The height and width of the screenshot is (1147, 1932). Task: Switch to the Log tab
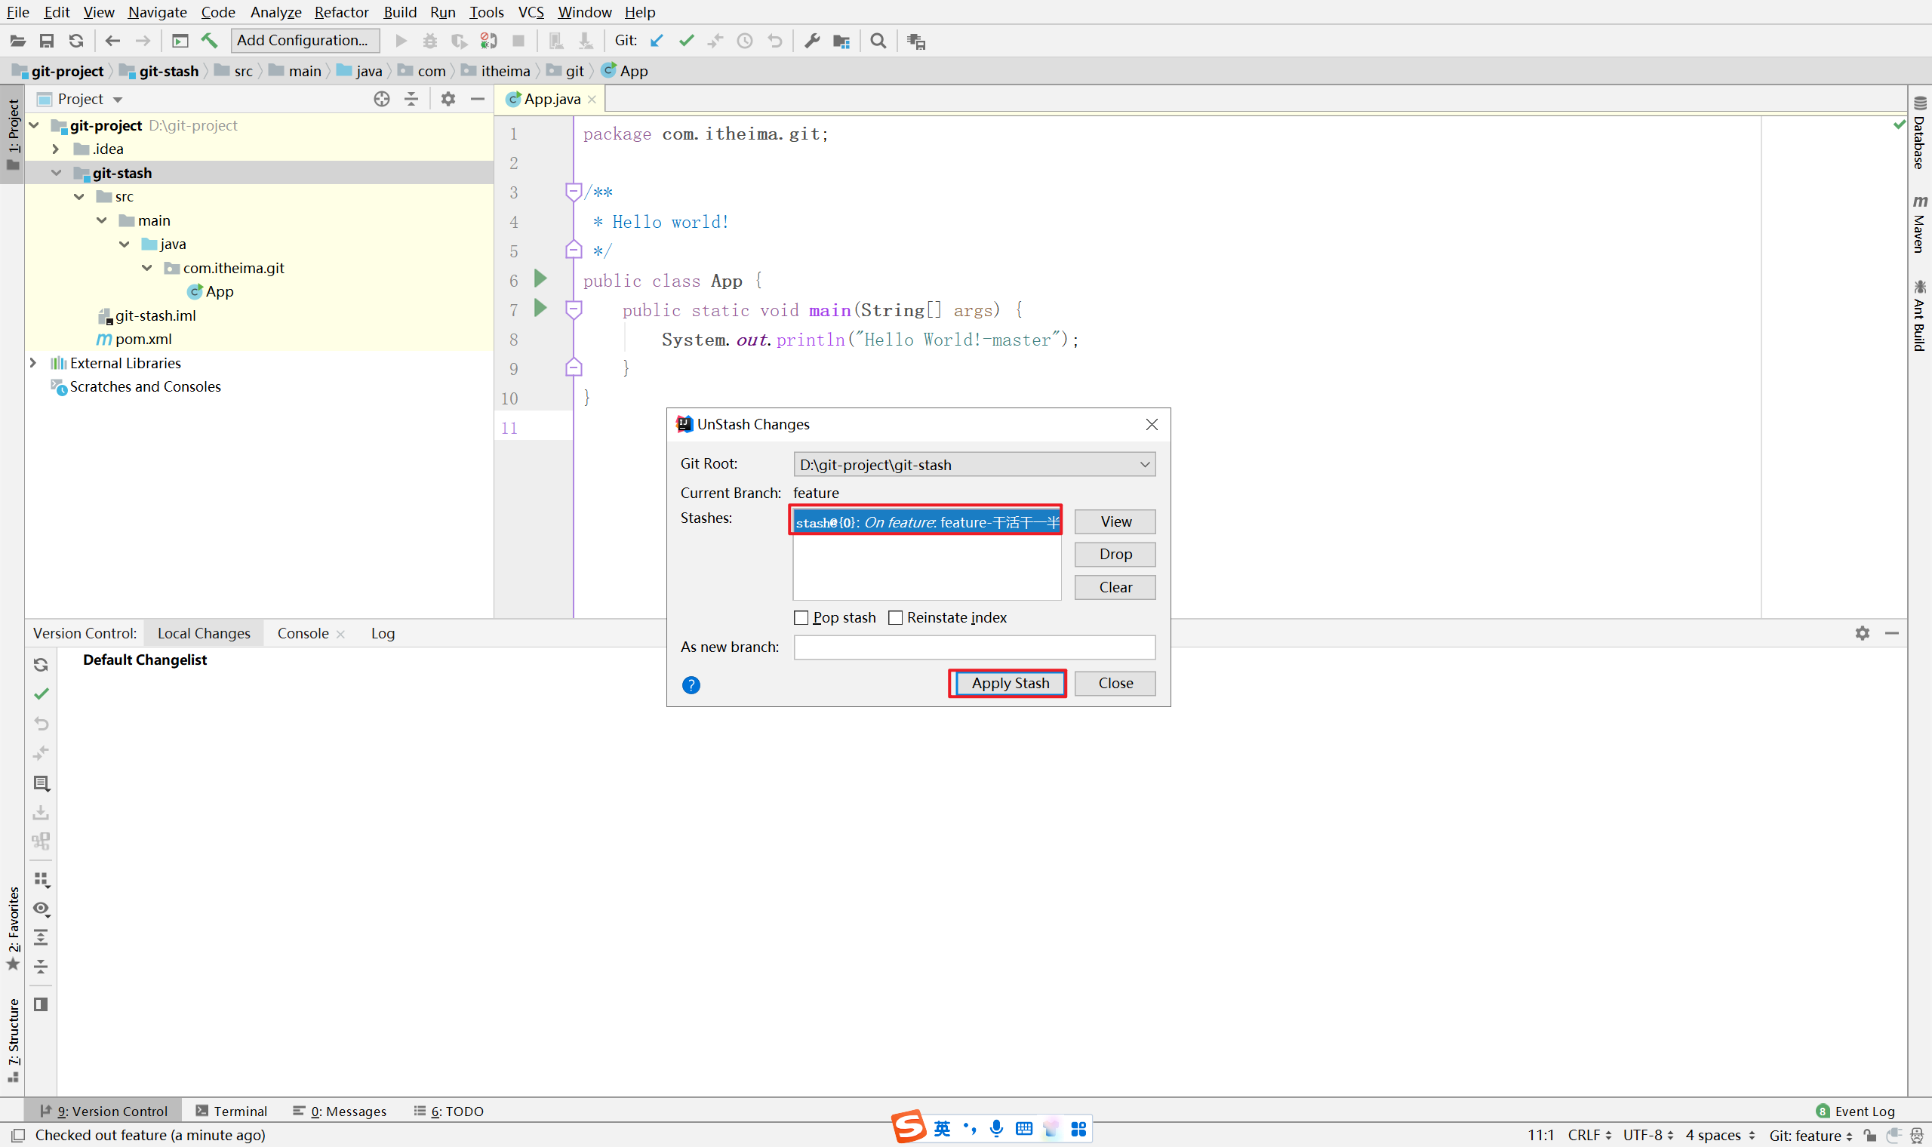[383, 633]
